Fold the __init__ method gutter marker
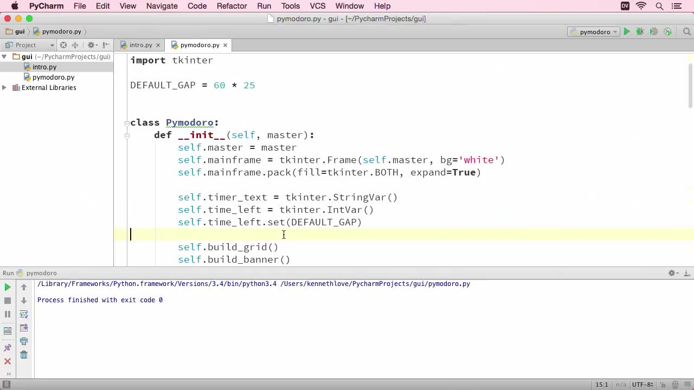 tap(127, 135)
